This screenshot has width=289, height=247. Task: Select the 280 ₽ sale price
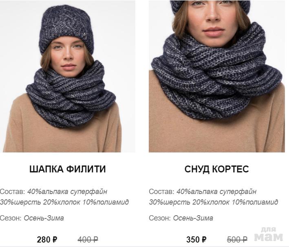tap(47, 240)
